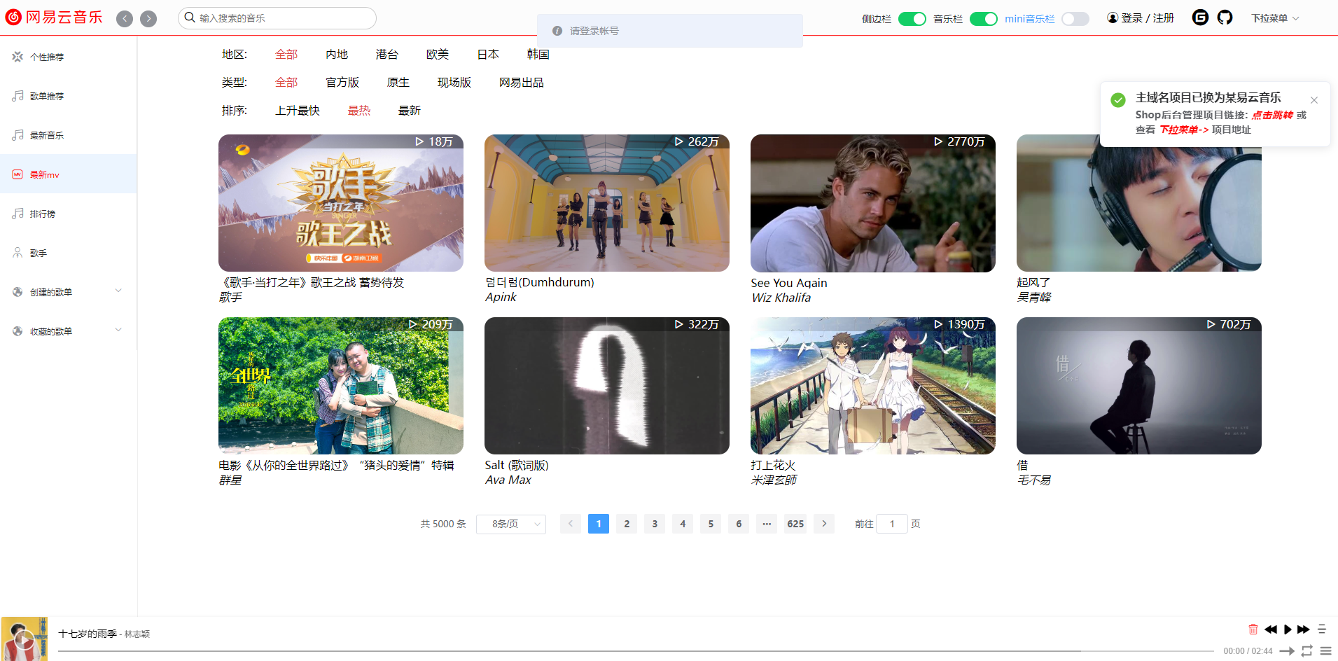This screenshot has width=1338, height=661.
Task: Click the NetEase Cloud Music logo
Action: pyautogui.click(x=54, y=18)
